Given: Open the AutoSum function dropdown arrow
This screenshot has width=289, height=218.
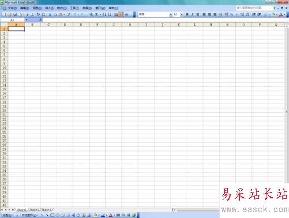Looking at the screenshot, I should click(x=100, y=14).
